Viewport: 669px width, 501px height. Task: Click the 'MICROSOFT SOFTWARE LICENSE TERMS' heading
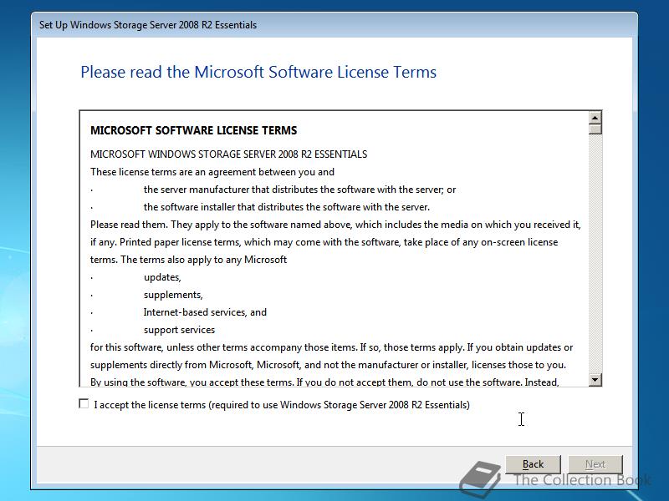tap(193, 130)
